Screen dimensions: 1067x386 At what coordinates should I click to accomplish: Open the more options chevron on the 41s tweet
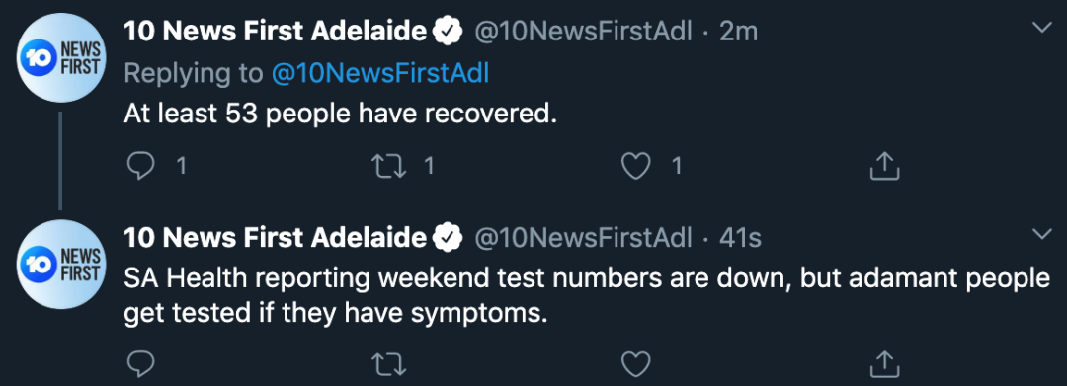click(x=1042, y=234)
